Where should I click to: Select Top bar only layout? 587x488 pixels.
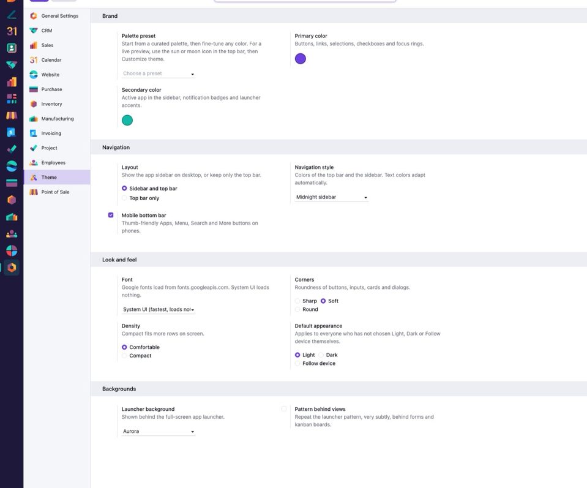(124, 198)
